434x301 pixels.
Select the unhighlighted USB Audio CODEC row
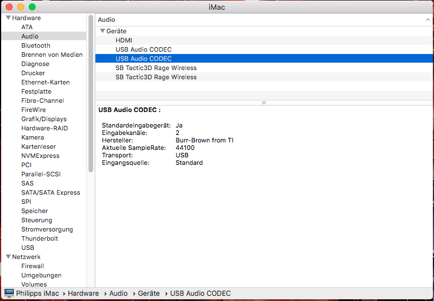pos(264,49)
